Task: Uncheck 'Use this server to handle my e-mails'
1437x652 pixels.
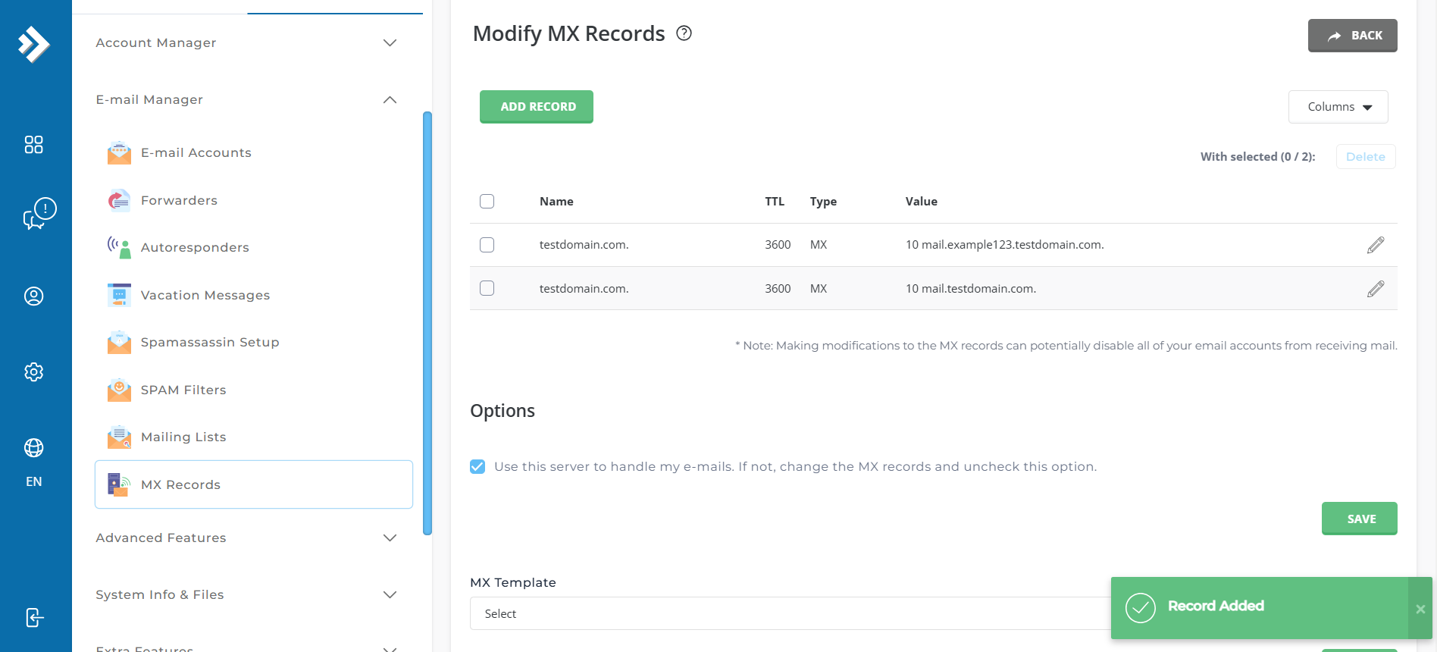Action: tap(477, 466)
